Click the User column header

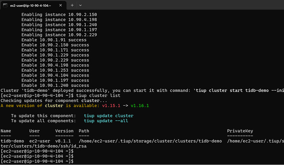point(34,131)
